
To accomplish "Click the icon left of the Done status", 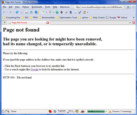I will pos(7,111).
